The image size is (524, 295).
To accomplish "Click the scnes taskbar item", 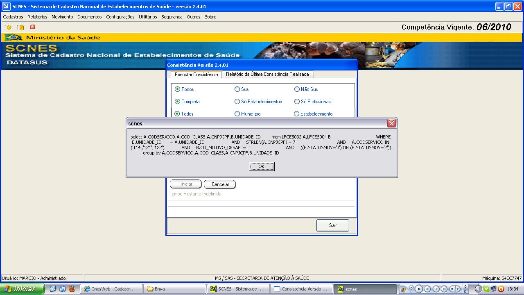I will pyautogui.click(x=365, y=289).
